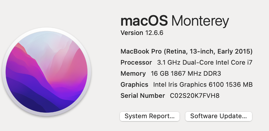This screenshot has height=131, width=269.
Task: Click the Early 2015 text in model name
Action: pos(234,52)
